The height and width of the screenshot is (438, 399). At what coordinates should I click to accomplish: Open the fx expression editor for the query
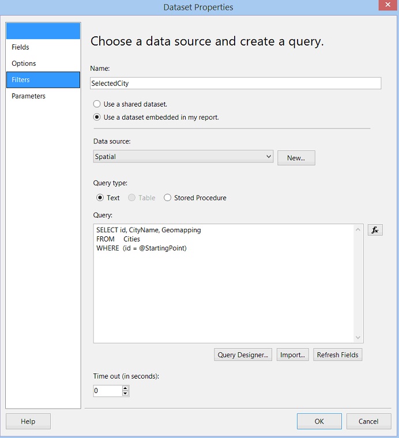click(x=375, y=230)
